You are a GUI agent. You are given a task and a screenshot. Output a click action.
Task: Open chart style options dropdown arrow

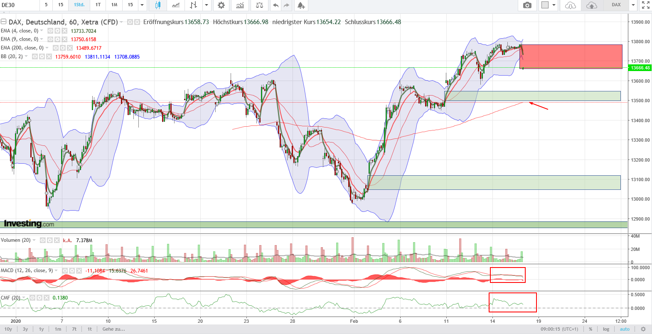[x=206, y=5]
